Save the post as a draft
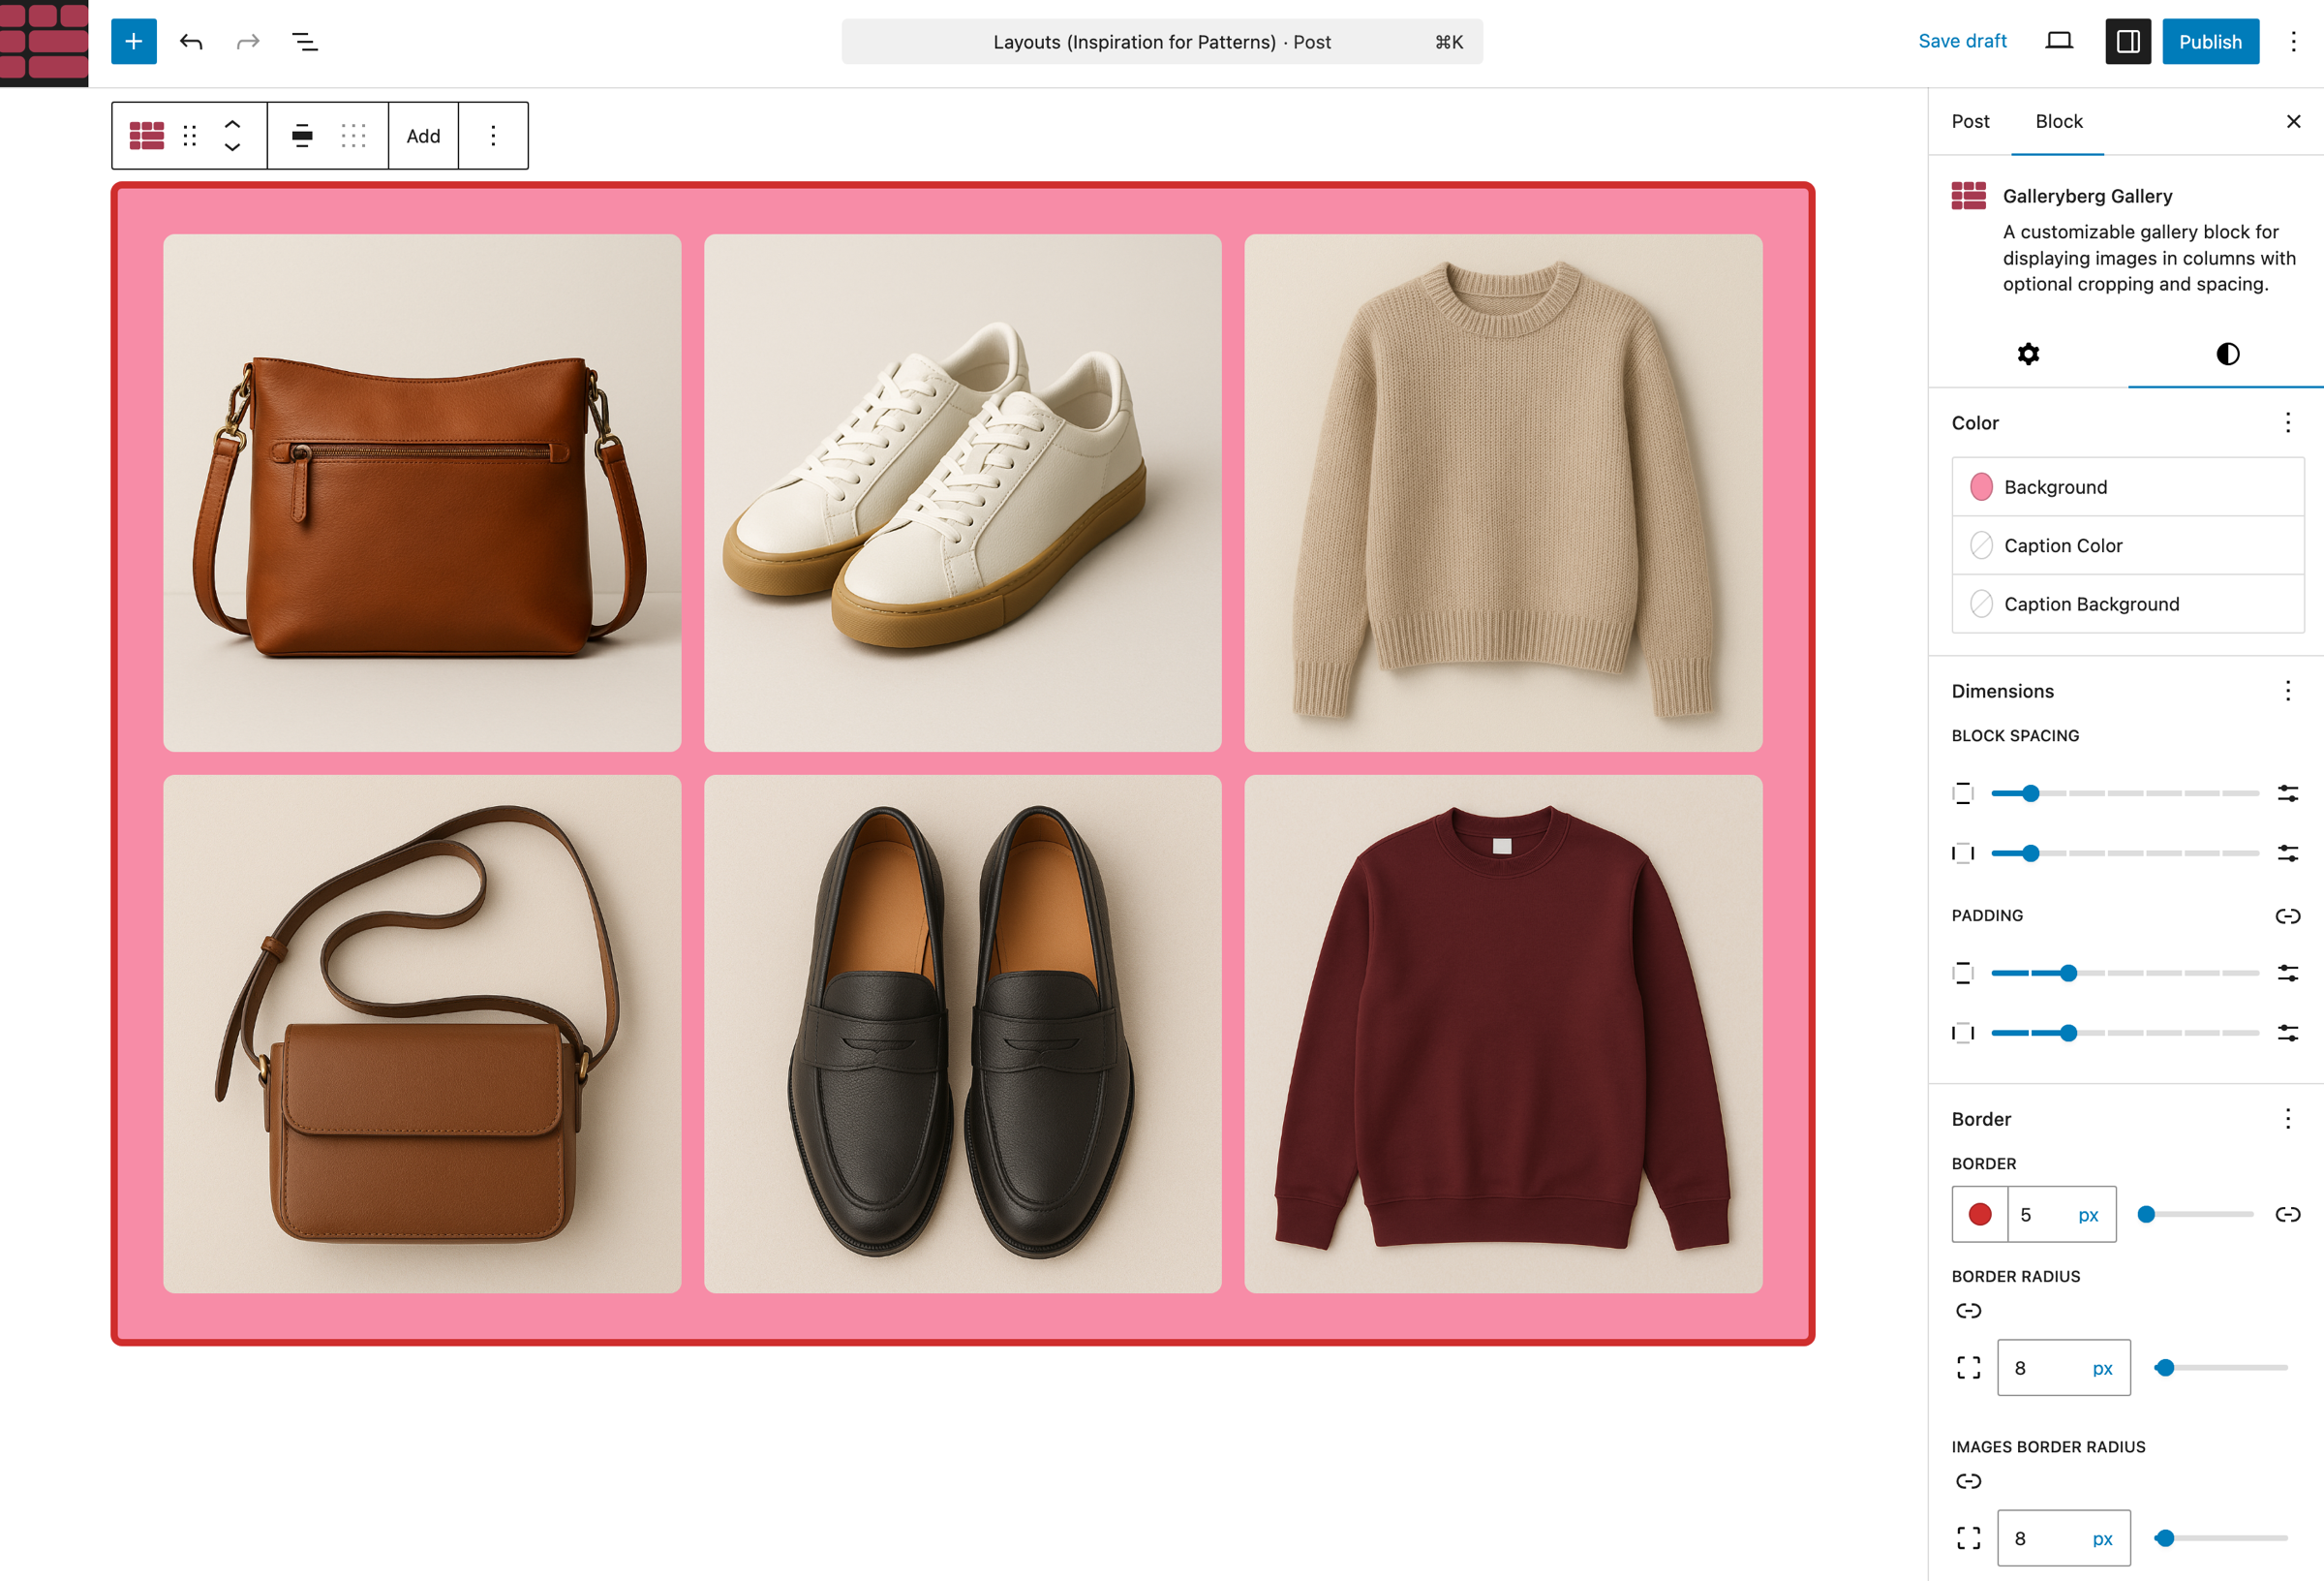 [1962, 41]
